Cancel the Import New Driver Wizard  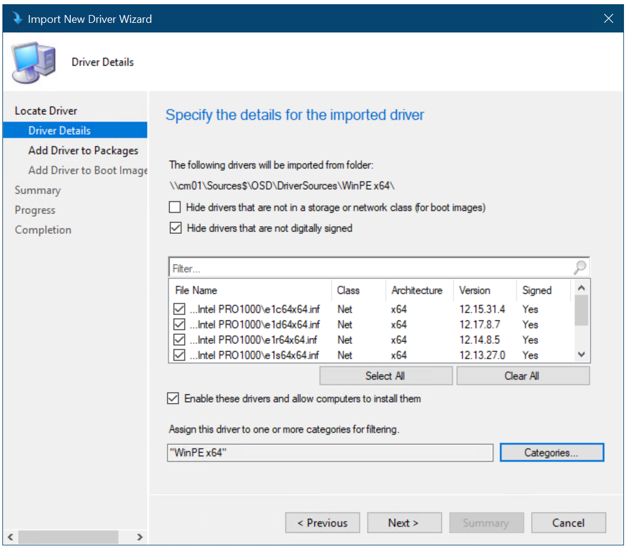point(568,523)
